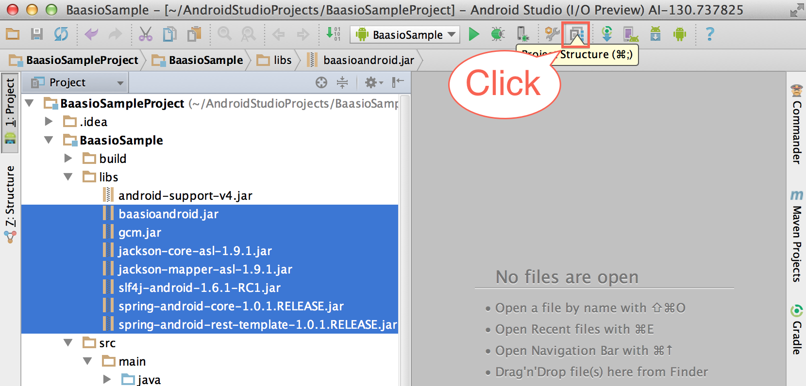The image size is (806, 386).
Task: Click the Synchronize refresh icon
Action: (x=61, y=34)
